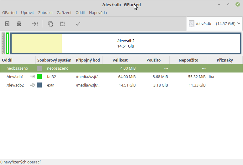Open the GParted menu
This screenshot has height=165, width=243.
[9, 13]
